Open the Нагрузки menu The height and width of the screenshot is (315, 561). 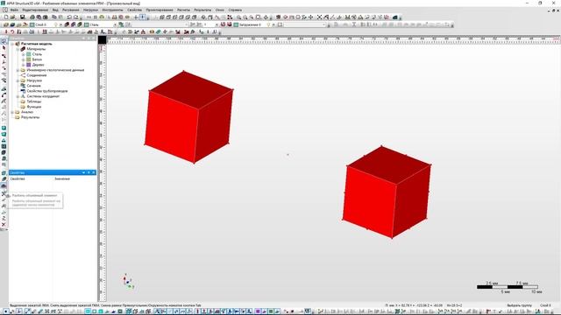pos(90,10)
